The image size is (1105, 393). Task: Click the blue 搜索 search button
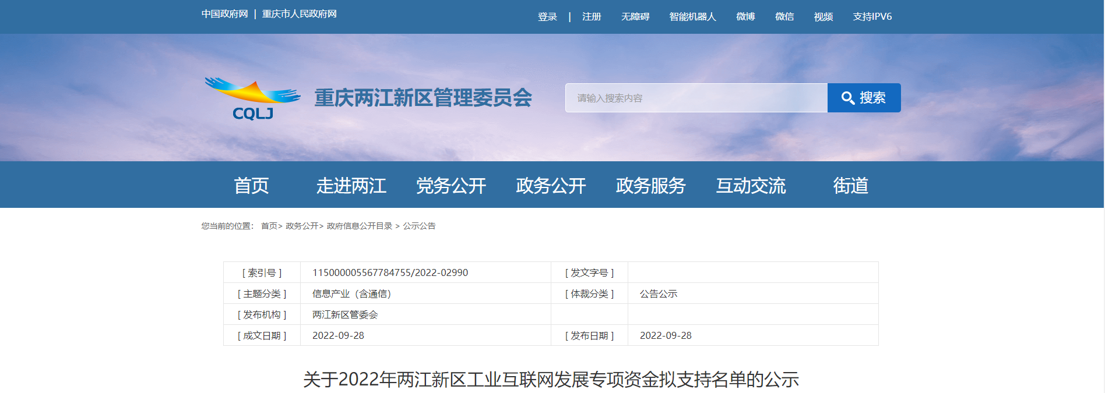tap(864, 98)
